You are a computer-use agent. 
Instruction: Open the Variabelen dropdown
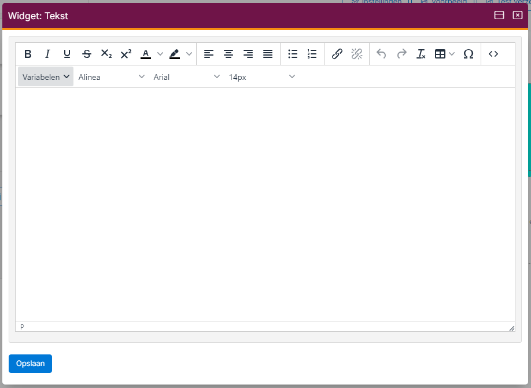click(45, 76)
